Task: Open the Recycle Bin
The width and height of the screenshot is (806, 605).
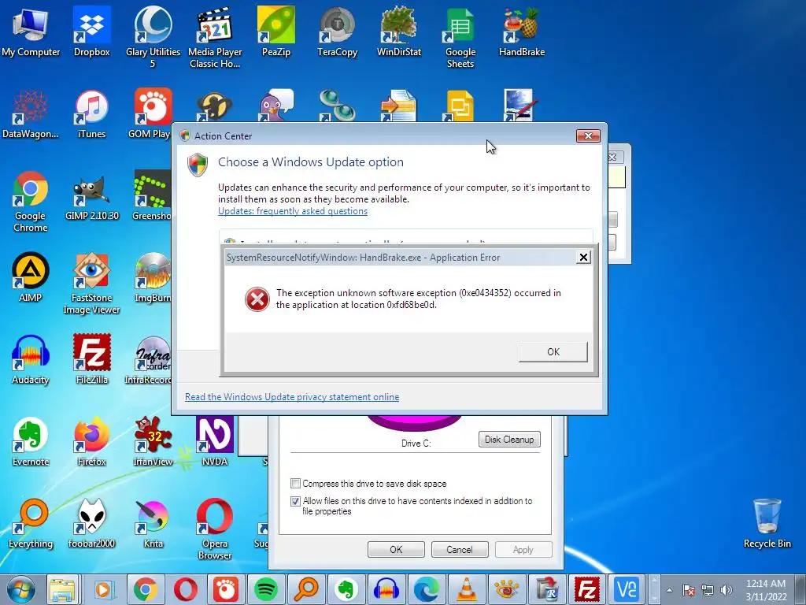Action: [x=767, y=524]
